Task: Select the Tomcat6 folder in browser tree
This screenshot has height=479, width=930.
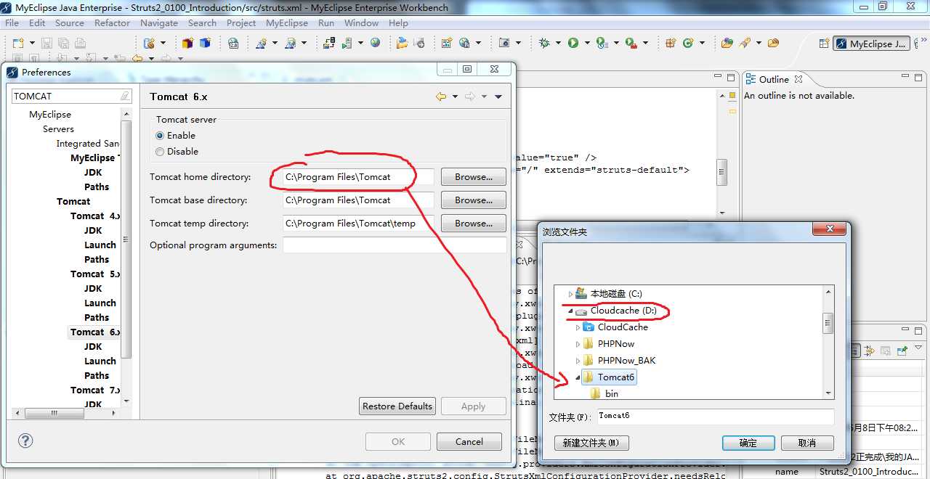Action: point(617,377)
